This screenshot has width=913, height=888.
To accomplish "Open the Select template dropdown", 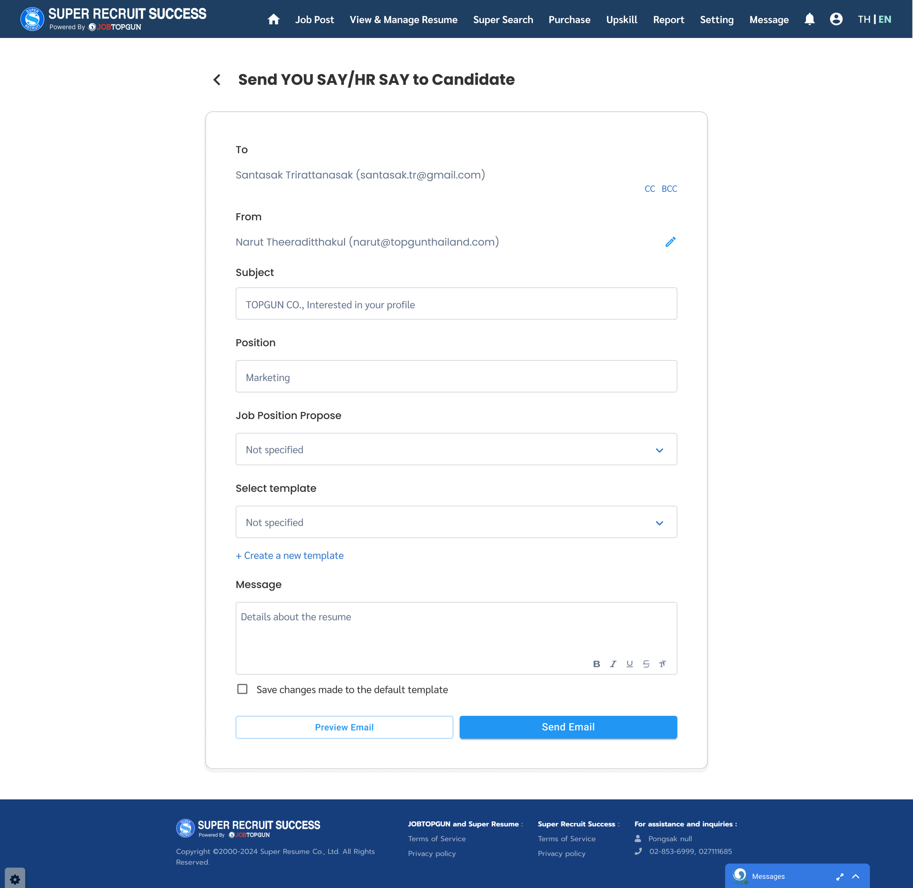I will click(456, 522).
